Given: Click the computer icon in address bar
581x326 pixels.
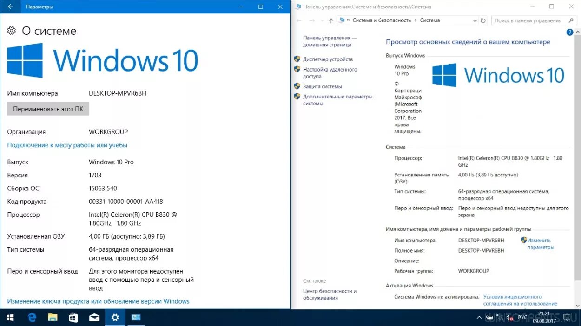Looking at the screenshot, I should [342, 20].
